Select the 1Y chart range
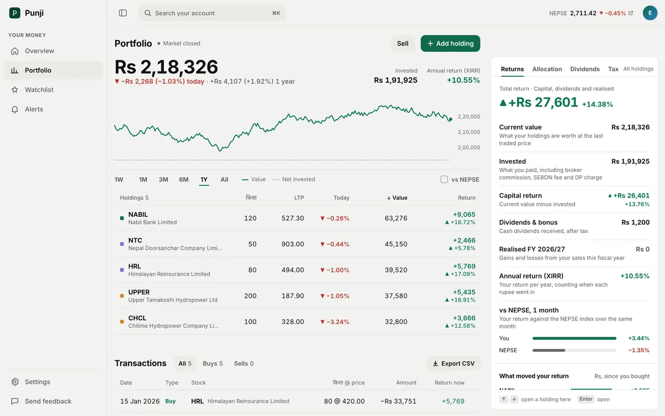Screen dimensions: 665x416 click(204, 180)
